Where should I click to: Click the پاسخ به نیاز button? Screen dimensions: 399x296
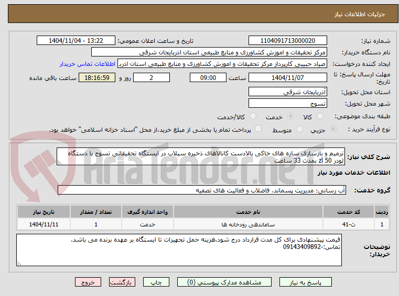pyautogui.click(x=305, y=282)
